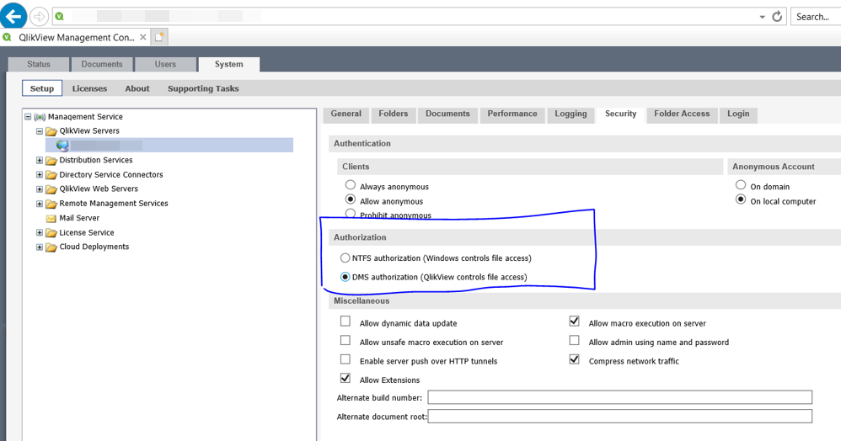
Task: Expand Cloud Deployments node
Action: point(39,247)
